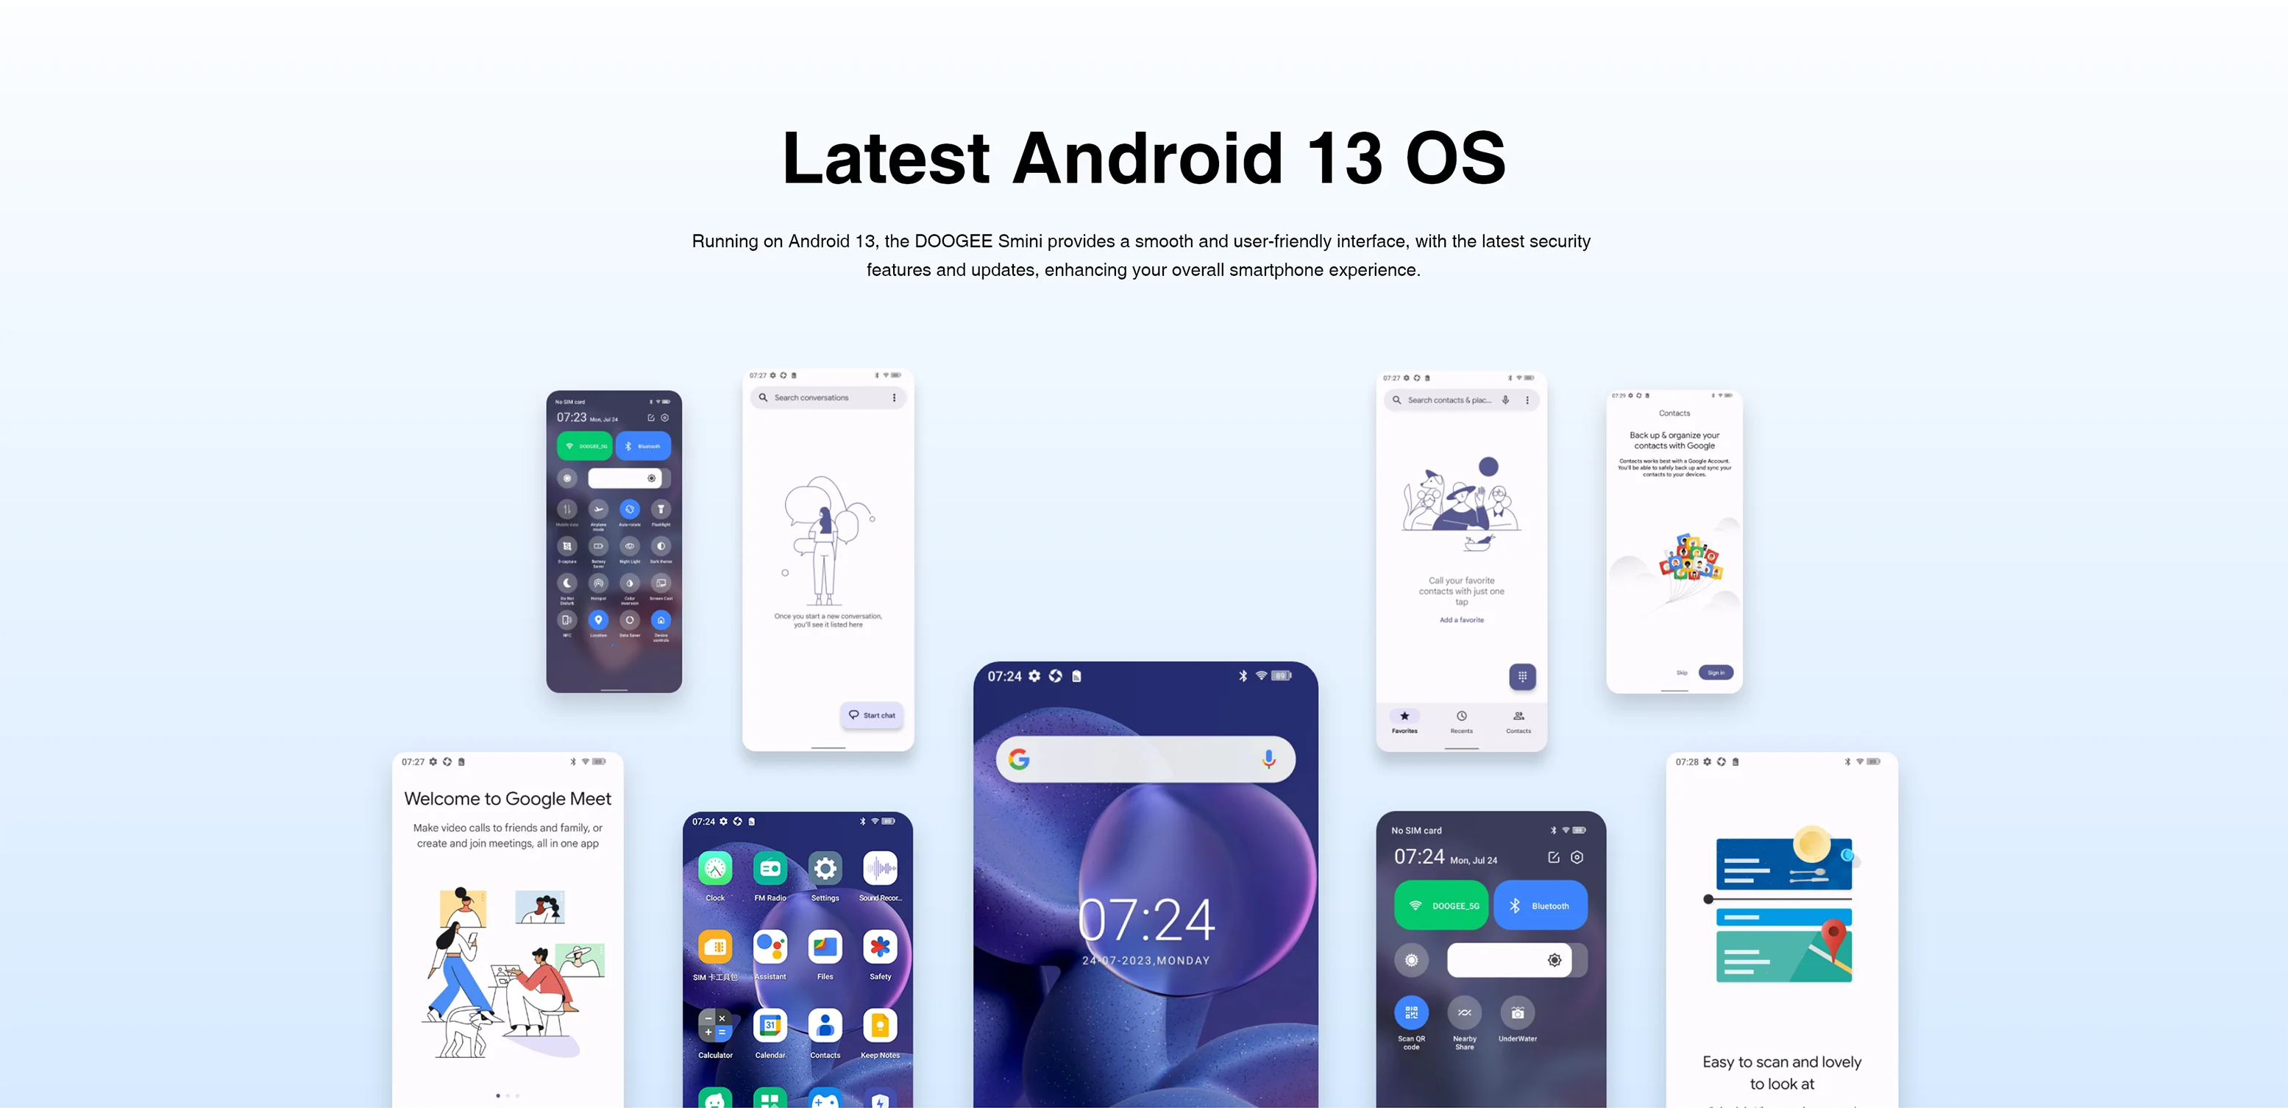This screenshot has height=1108, width=2288.
Task: Open Google Search input field
Action: [x=1143, y=753]
